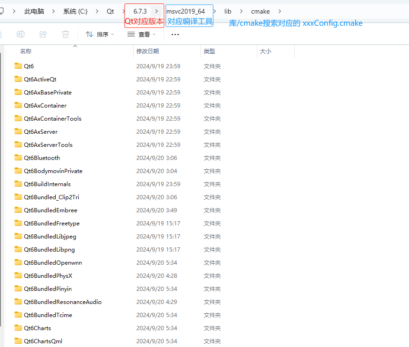Click the Share toolbar icon

click(x=43, y=34)
